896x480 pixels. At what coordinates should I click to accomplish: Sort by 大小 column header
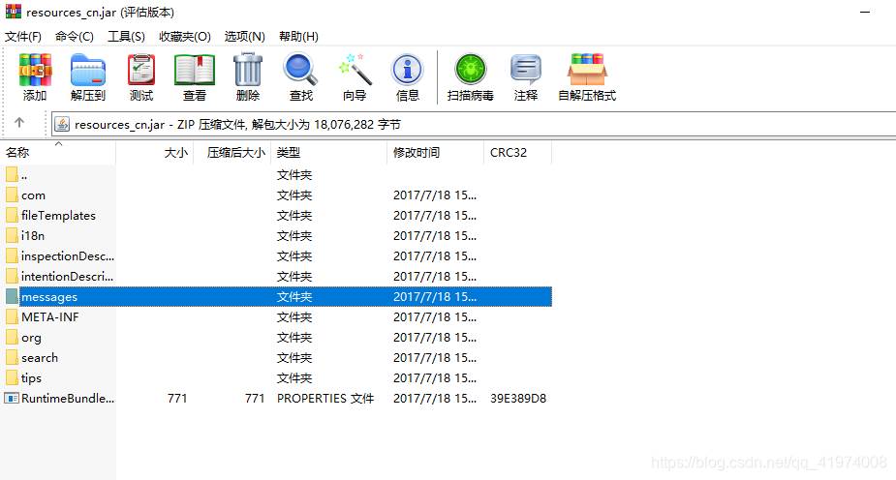155,153
